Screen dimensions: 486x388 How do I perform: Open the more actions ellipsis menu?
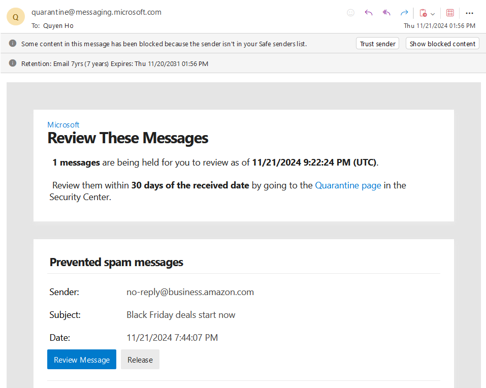[x=469, y=13]
